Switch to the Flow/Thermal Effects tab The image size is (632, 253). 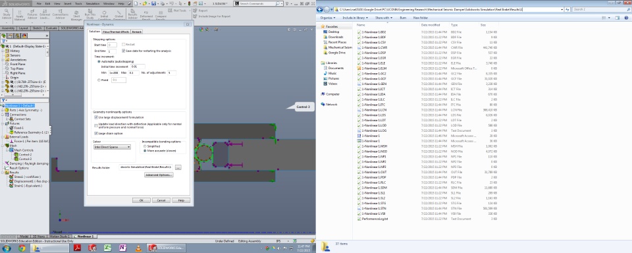116,32
